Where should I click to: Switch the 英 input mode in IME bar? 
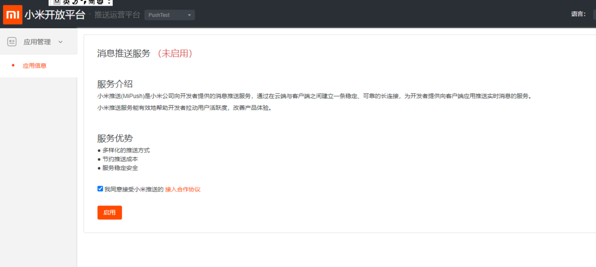[x=66, y=2]
